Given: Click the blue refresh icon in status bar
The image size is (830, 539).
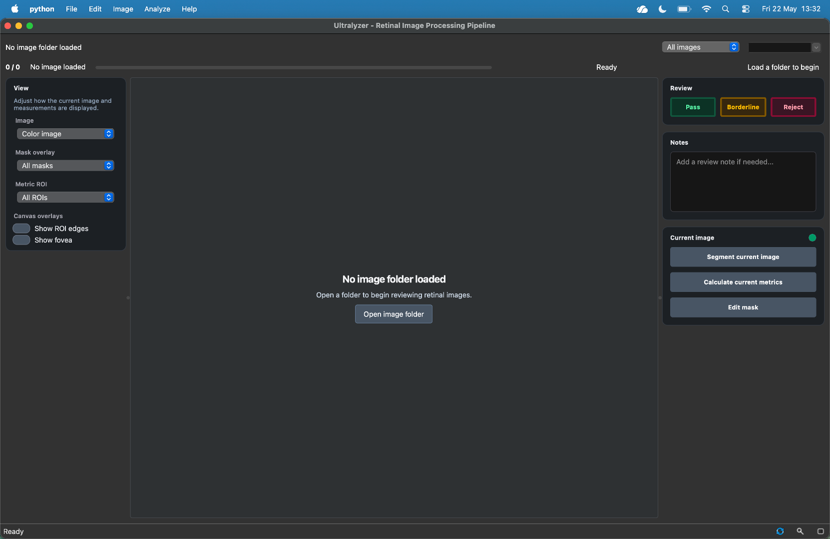Looking at the screenshot, I should coord(780,531).
